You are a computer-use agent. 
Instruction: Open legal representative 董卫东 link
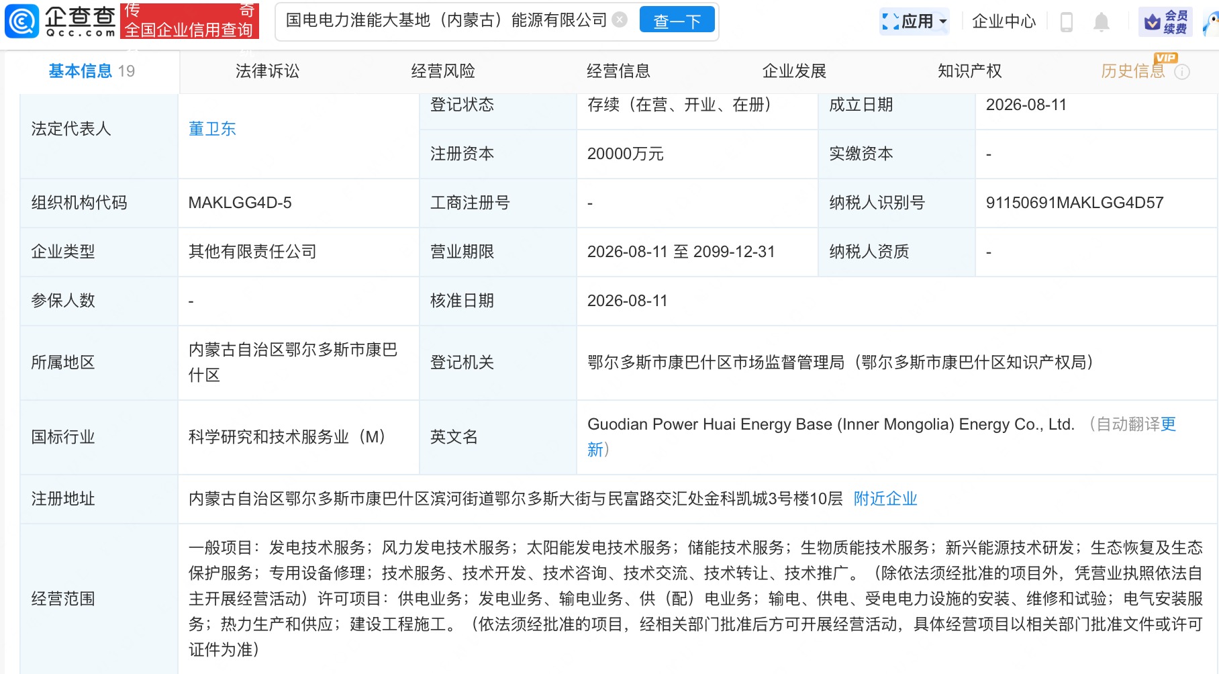(x=212, y=129)
